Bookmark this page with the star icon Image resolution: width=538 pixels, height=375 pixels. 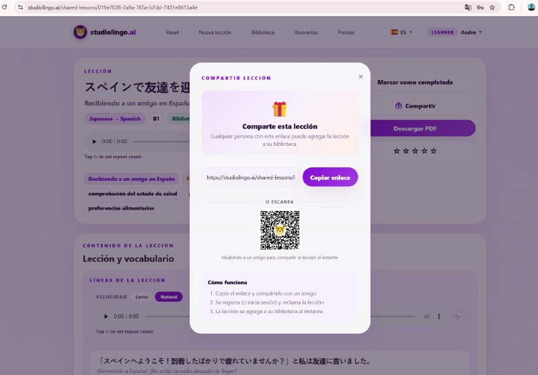coord(492,7)
